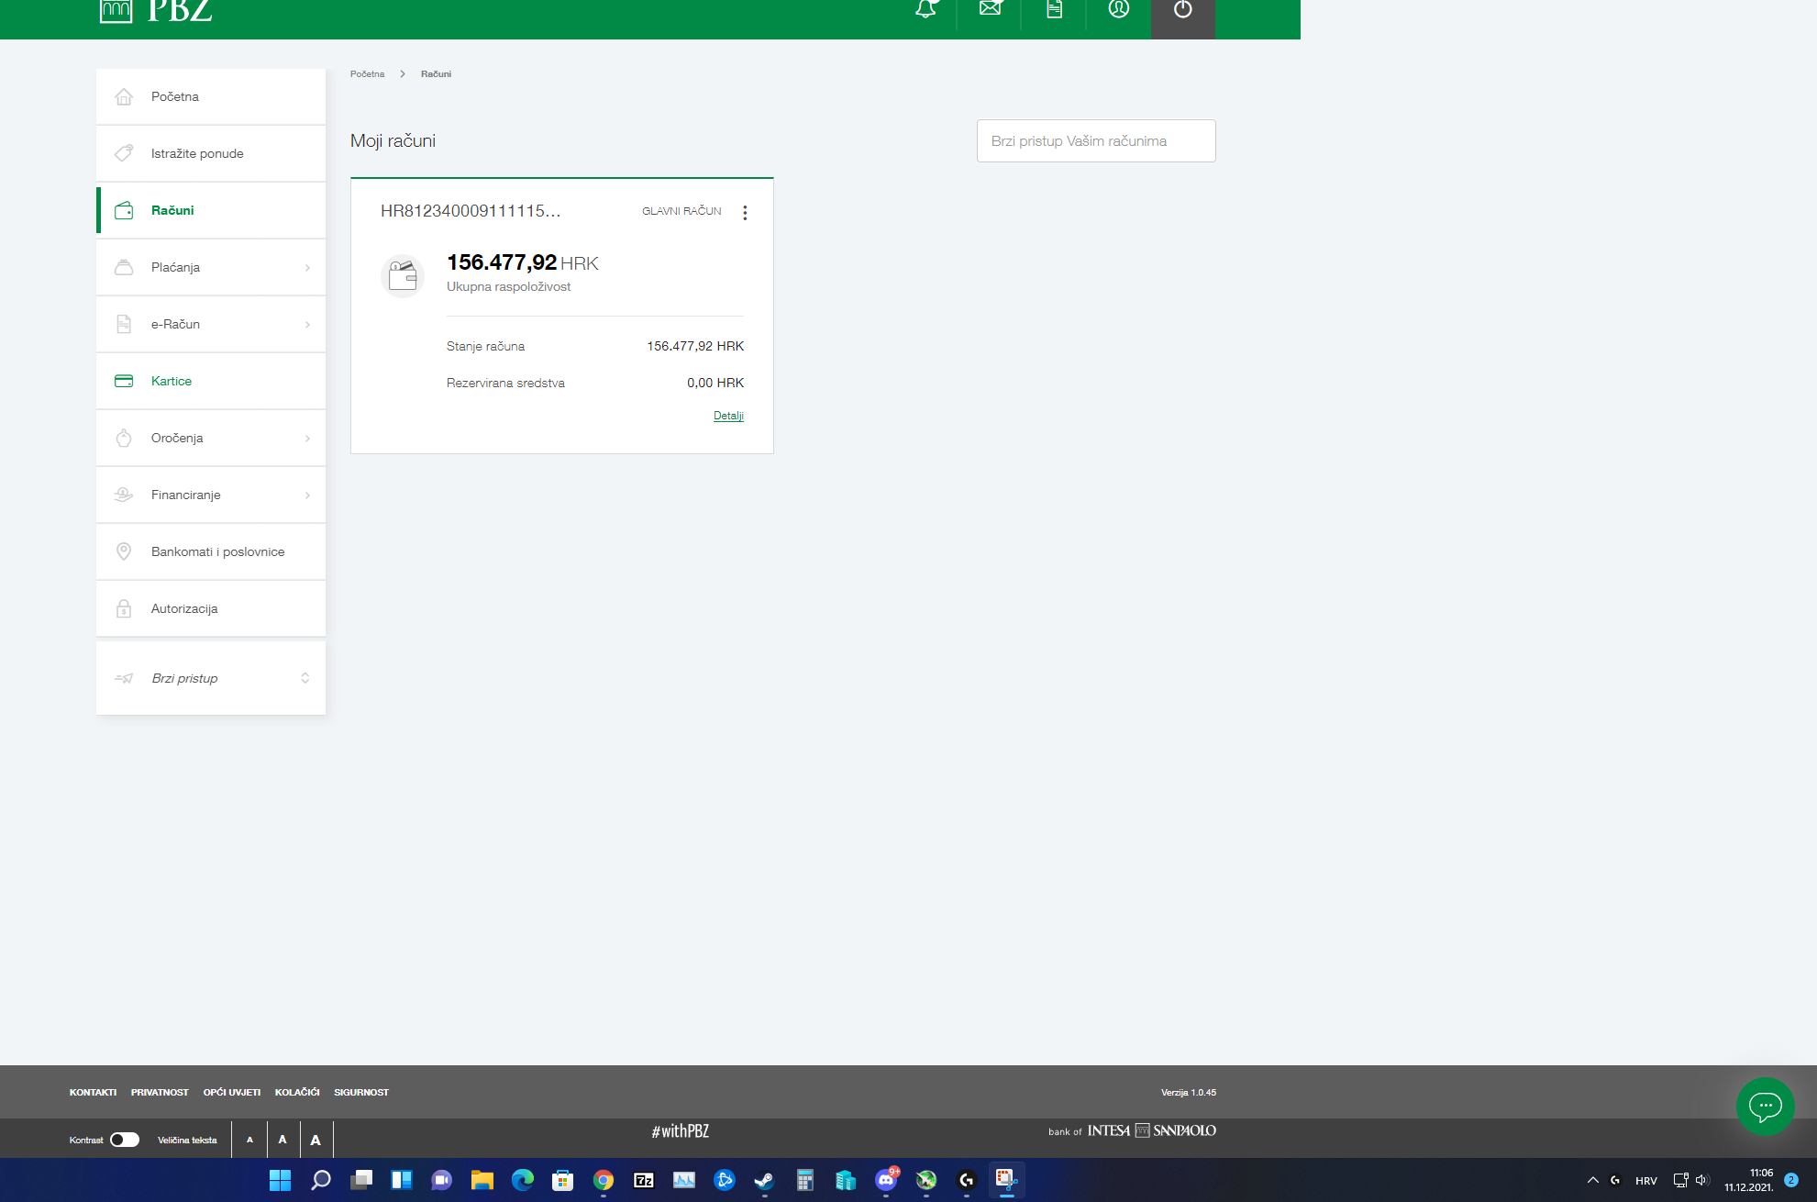Open Steam from the Windows taskbar

(764, 1180)
